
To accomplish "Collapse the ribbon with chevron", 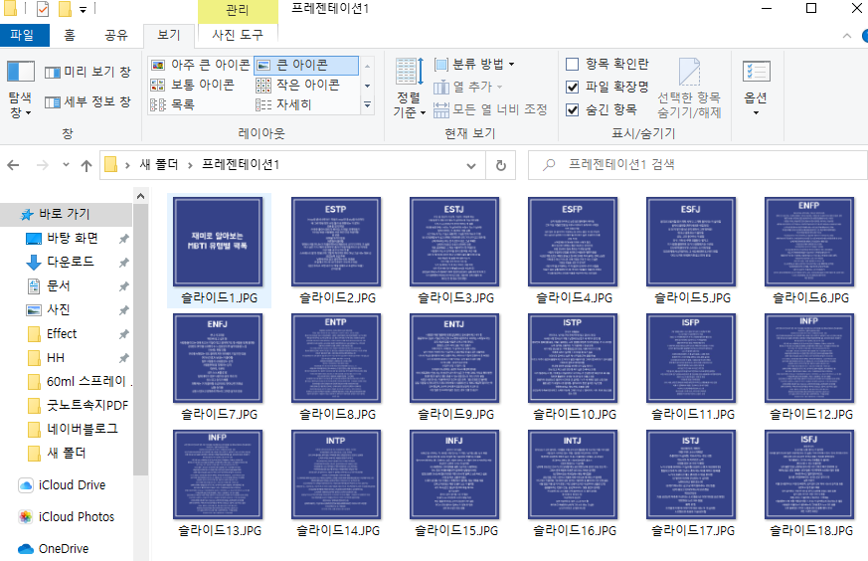I will coord(847,36).
